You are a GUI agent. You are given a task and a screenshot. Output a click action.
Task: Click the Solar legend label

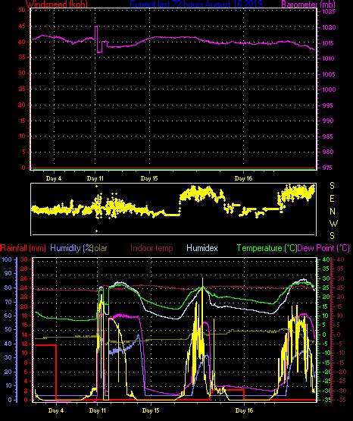click(99, 248)
